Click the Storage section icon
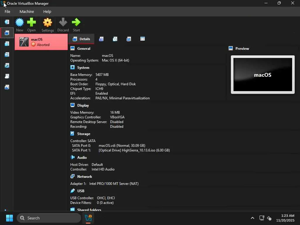300x225 pixels. [x=72, y=134]
